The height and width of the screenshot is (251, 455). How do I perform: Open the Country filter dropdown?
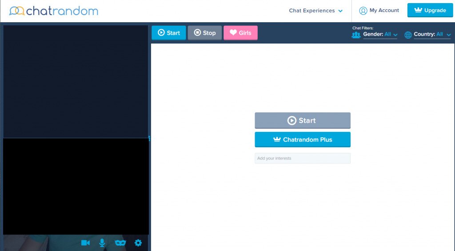432,34
